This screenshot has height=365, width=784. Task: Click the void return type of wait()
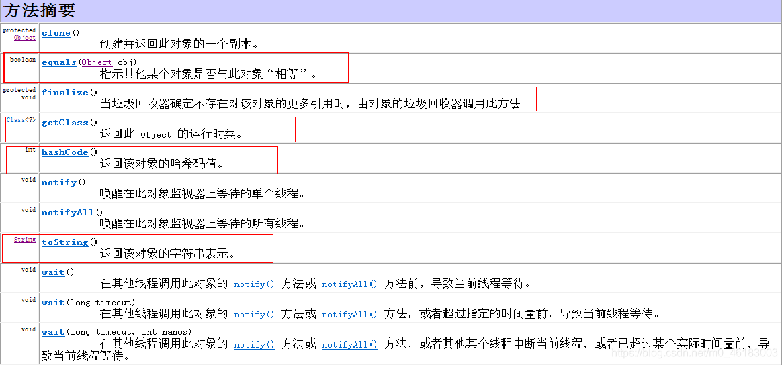pyautogui.click(x=28, y=270)
